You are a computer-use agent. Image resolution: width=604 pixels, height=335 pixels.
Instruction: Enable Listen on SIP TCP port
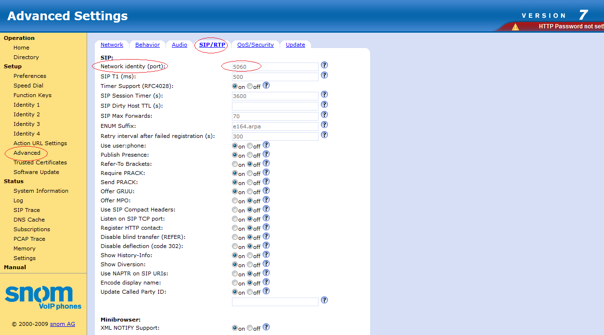click(235, 219)
